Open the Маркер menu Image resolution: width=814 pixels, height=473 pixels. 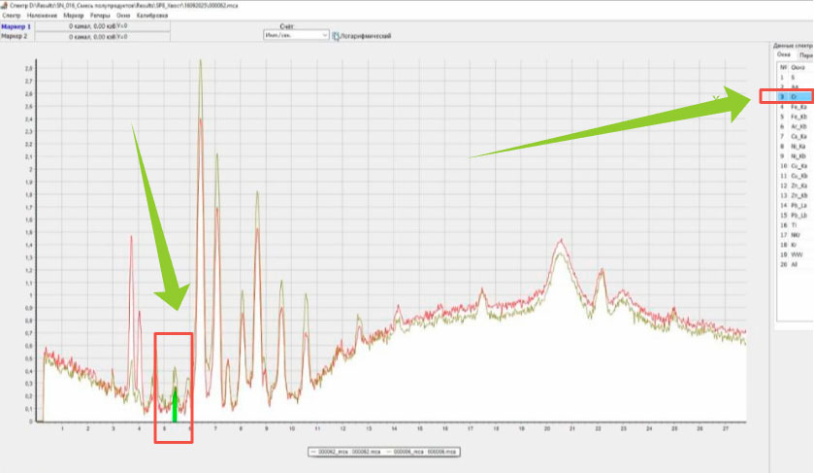pyautogui.click(x=72, y=17)
